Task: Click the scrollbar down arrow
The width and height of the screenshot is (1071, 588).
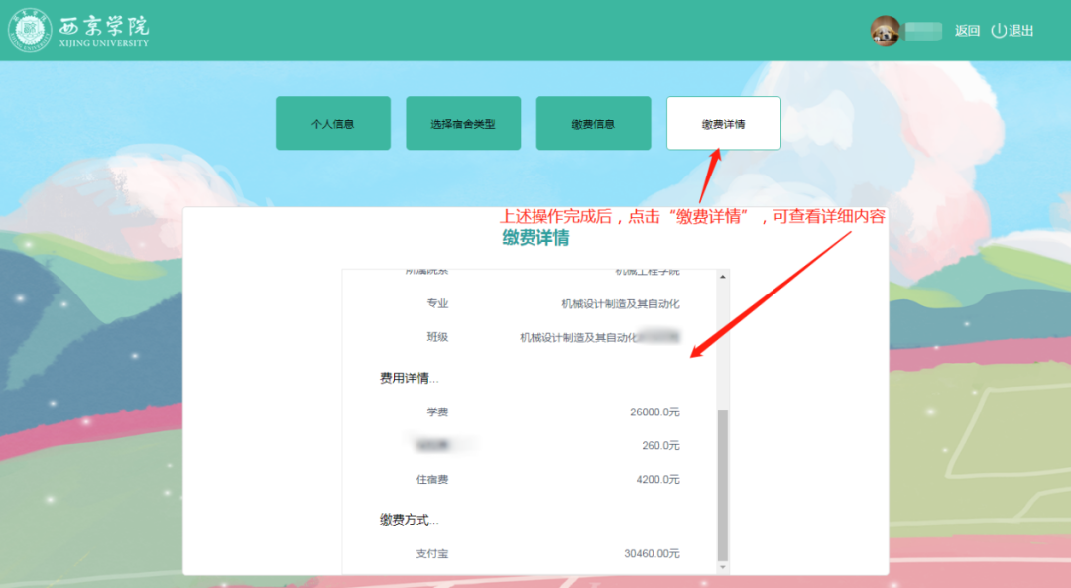Action: coord(723,565)
